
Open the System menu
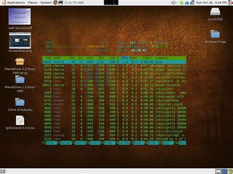click(x=46, y=3)
